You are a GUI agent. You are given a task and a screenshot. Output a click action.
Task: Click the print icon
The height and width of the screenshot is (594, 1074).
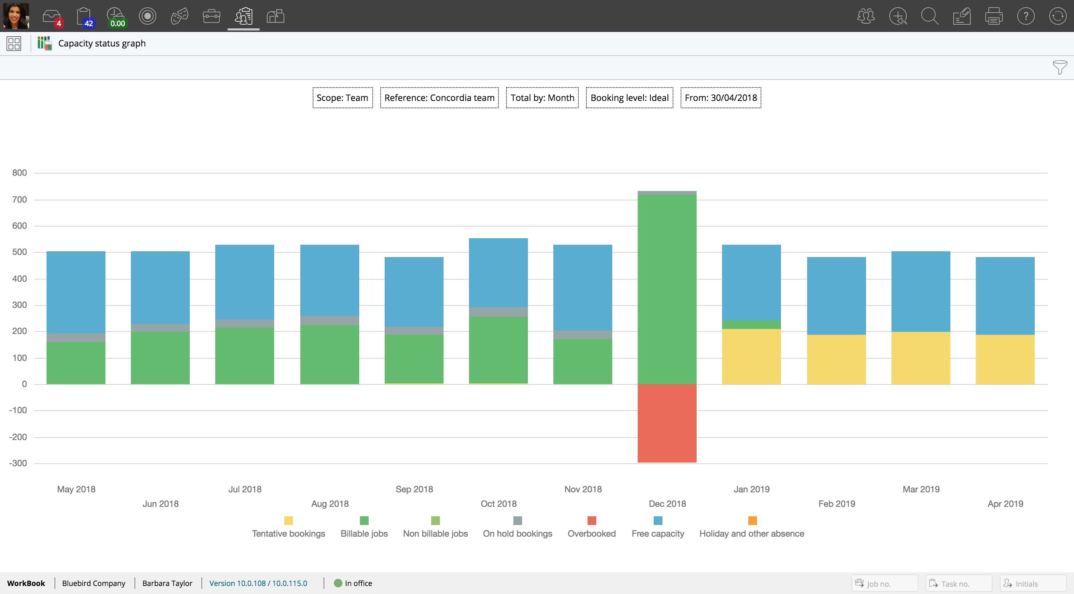coord(994,17)
